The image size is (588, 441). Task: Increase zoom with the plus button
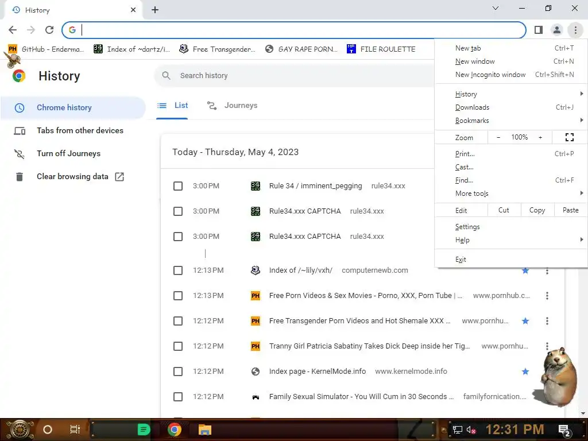[540, 137]
